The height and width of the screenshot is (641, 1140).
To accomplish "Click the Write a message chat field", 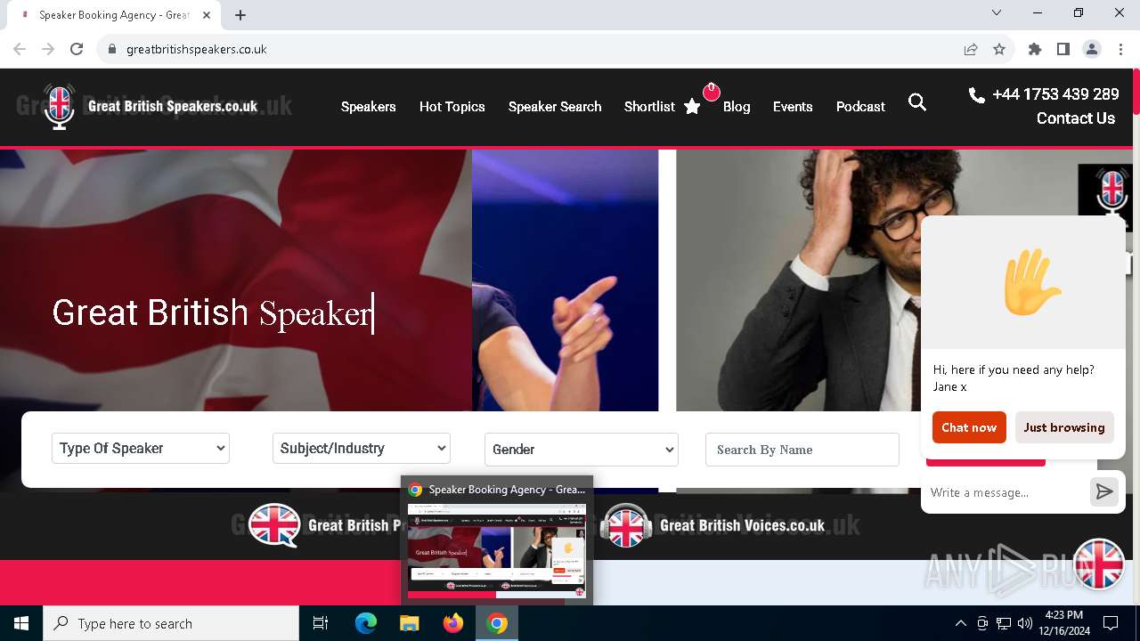I will pyautogui.click(x=1006, y=492).
